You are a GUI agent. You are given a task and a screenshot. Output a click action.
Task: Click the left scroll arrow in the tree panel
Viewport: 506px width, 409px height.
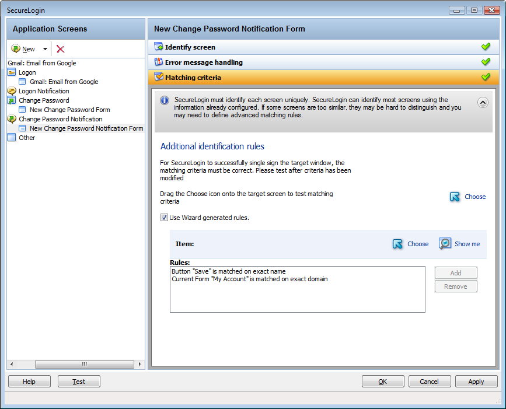tap(12, 364)
